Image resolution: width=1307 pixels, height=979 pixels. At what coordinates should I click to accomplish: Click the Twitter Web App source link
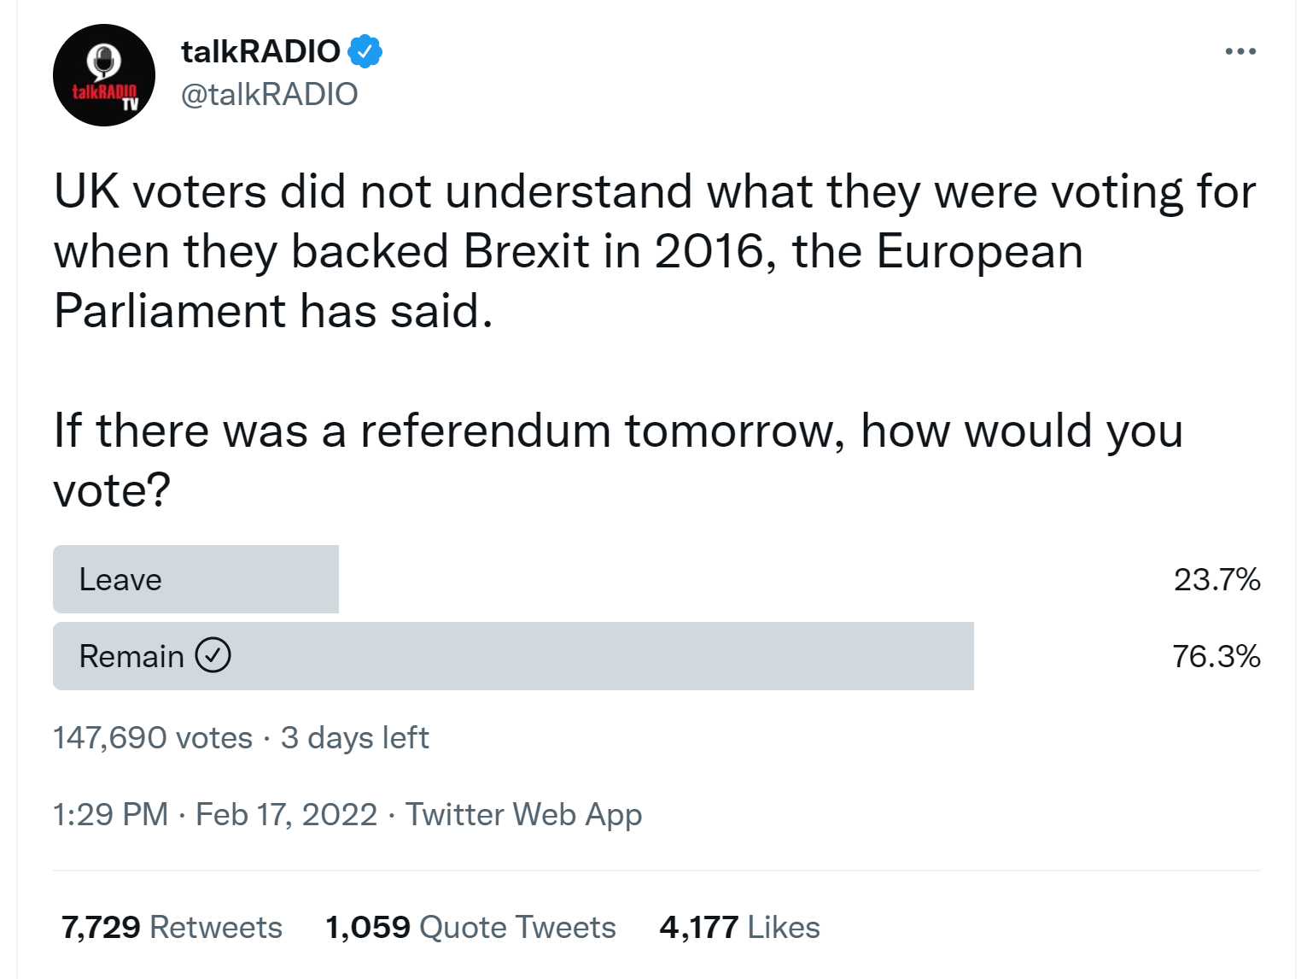pos(523,814)
